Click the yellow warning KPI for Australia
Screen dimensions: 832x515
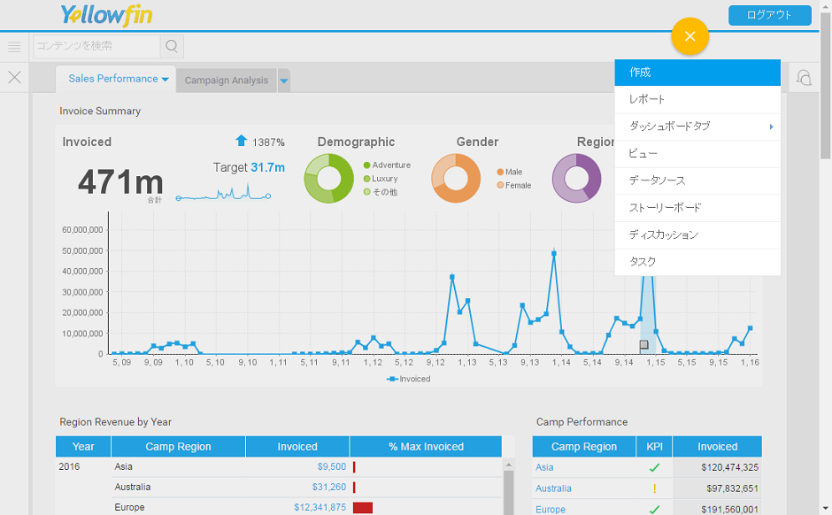click(654, 488)
